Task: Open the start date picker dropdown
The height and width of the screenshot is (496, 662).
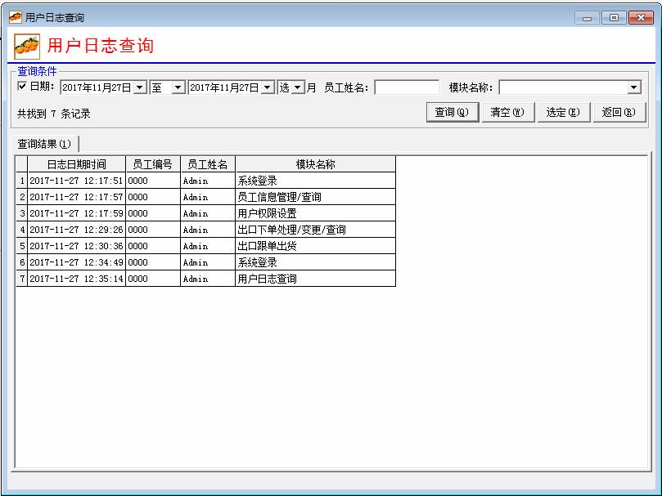Action: [140, 87]
